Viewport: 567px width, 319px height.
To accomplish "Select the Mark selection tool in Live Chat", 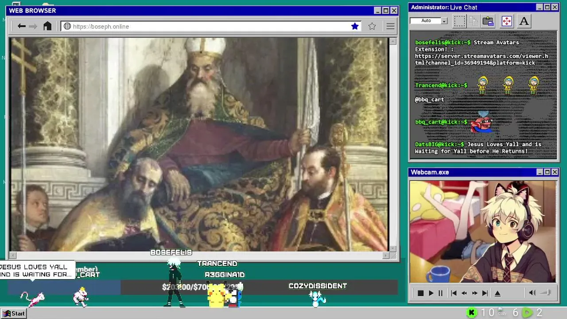I will pos(459,21).
